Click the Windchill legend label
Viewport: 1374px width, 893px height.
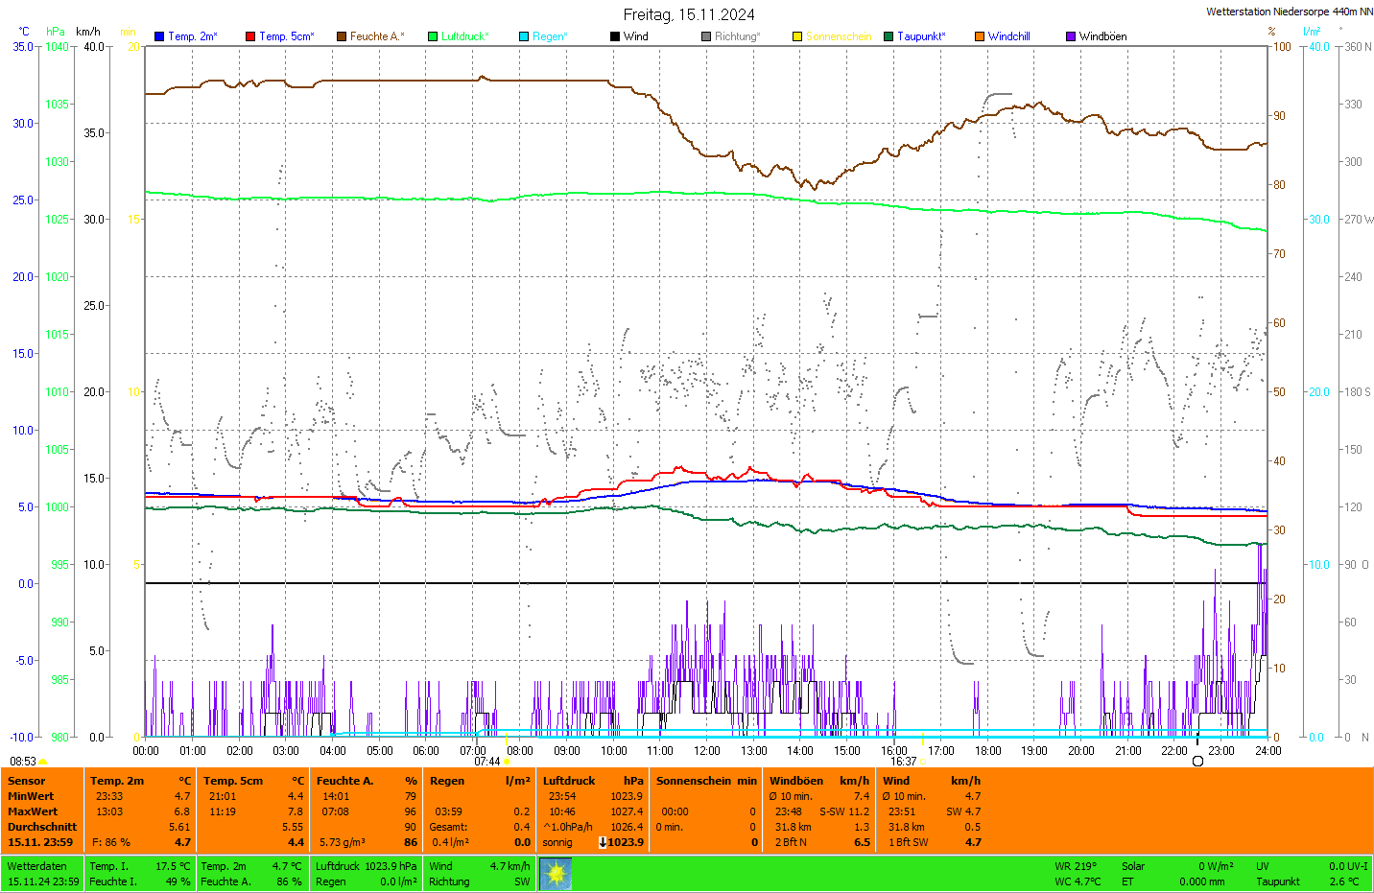click(x=1008, y=36)
